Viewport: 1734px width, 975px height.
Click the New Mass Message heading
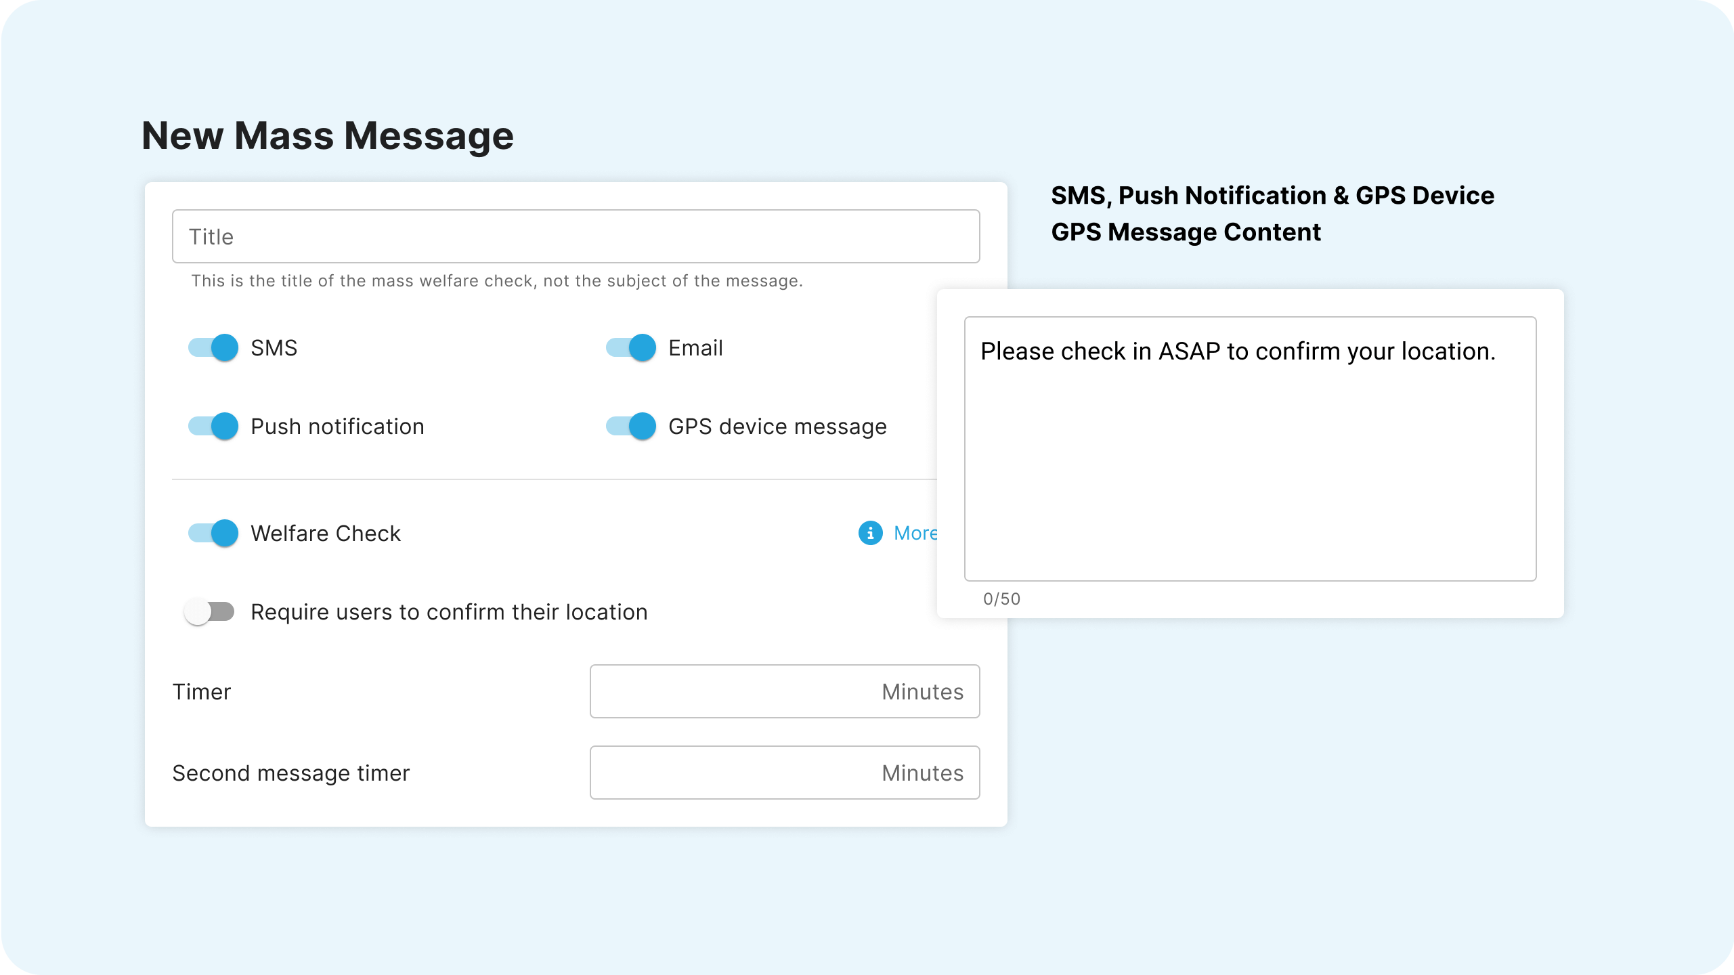tap(328, 135)
